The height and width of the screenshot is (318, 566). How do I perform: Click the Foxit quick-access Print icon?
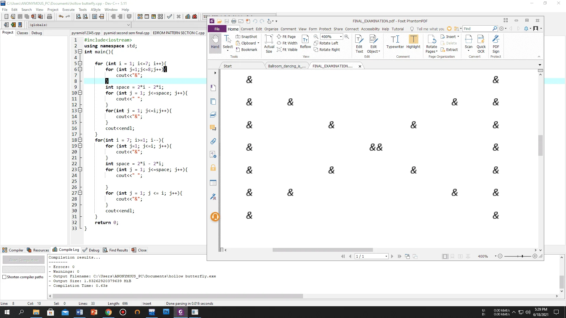pos(234,21)
